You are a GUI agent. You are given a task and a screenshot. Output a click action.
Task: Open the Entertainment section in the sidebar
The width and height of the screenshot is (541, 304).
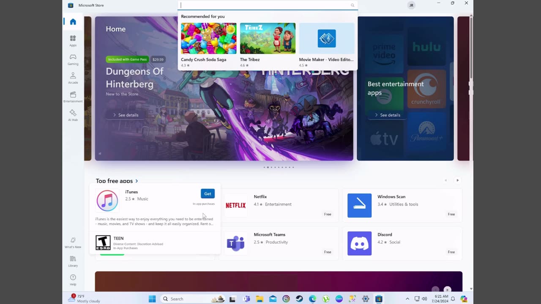point(73,97)
